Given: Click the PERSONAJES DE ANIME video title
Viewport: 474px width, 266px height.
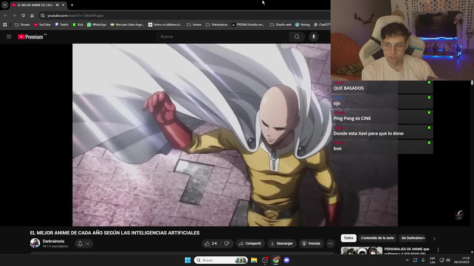Looking at the screenshot, I should pyautogui.click(x=407, y=251).
